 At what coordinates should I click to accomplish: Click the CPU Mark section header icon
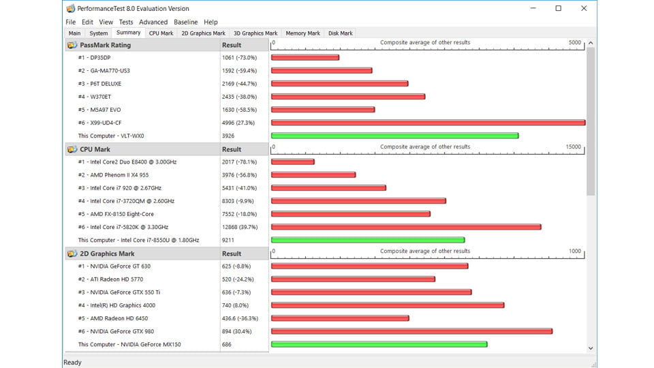tap(72, 149)
